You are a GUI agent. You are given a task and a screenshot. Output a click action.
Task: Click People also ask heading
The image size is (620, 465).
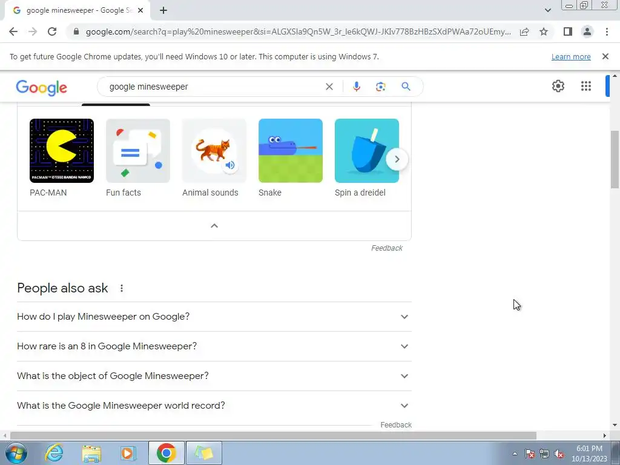(x=62, y=288)
